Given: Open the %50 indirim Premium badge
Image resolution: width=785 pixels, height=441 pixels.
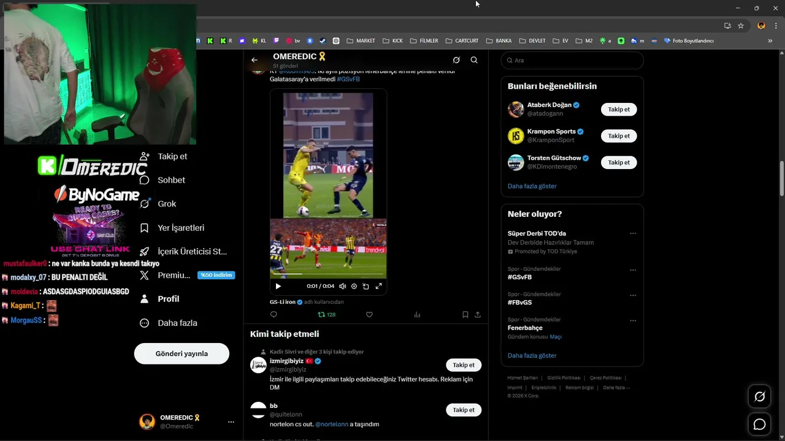Looking at the screenshot, I should (x=216, y=275).
